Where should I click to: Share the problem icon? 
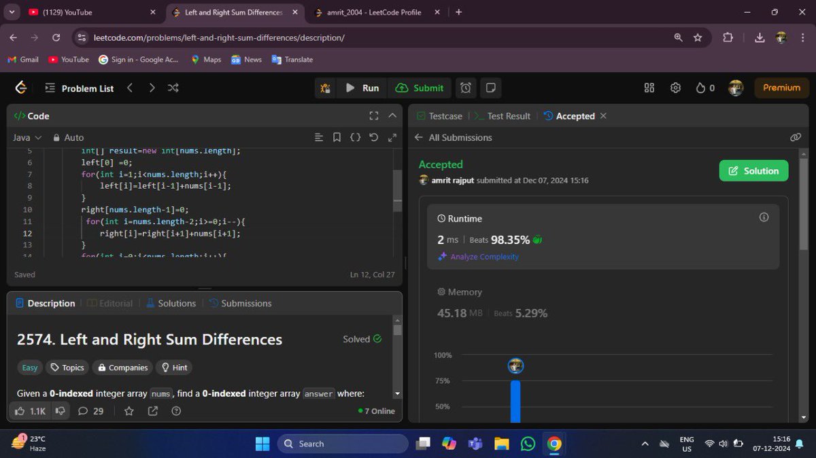[153, 411]
